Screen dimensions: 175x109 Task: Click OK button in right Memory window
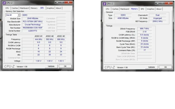[x=166, y=67]
